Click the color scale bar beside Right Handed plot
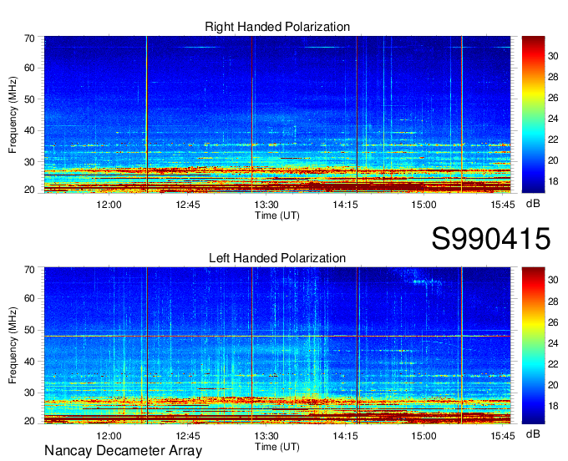The height and width of the screenshot is (461, 568). pos(533,114)
